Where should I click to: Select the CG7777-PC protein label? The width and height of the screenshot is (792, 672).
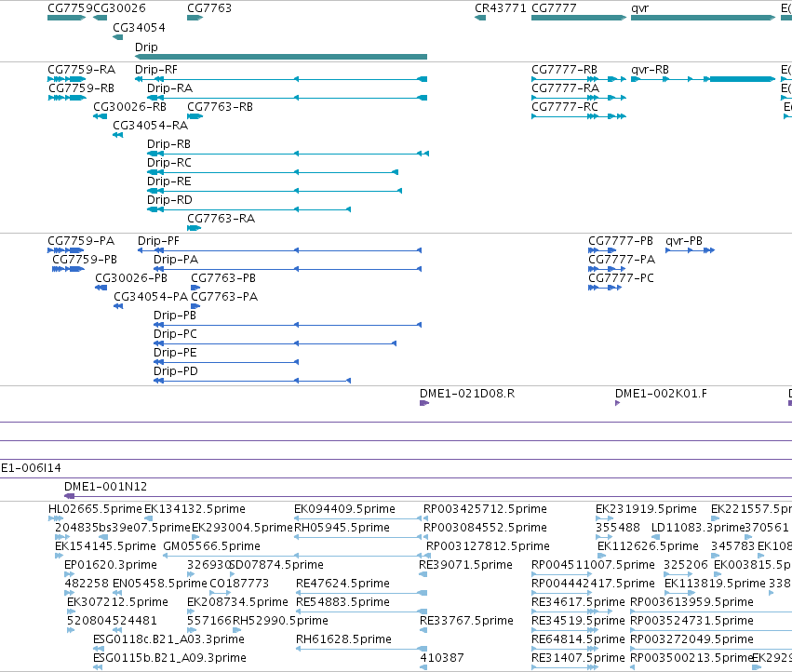[x=622, y=278]
